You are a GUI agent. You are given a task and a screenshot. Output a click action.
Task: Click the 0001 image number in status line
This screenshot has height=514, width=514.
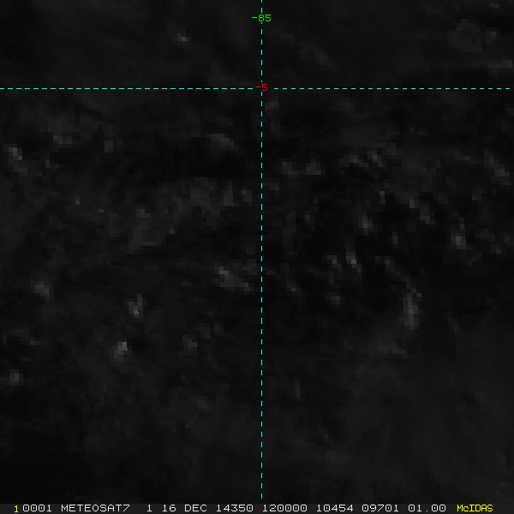click(37, 508)
